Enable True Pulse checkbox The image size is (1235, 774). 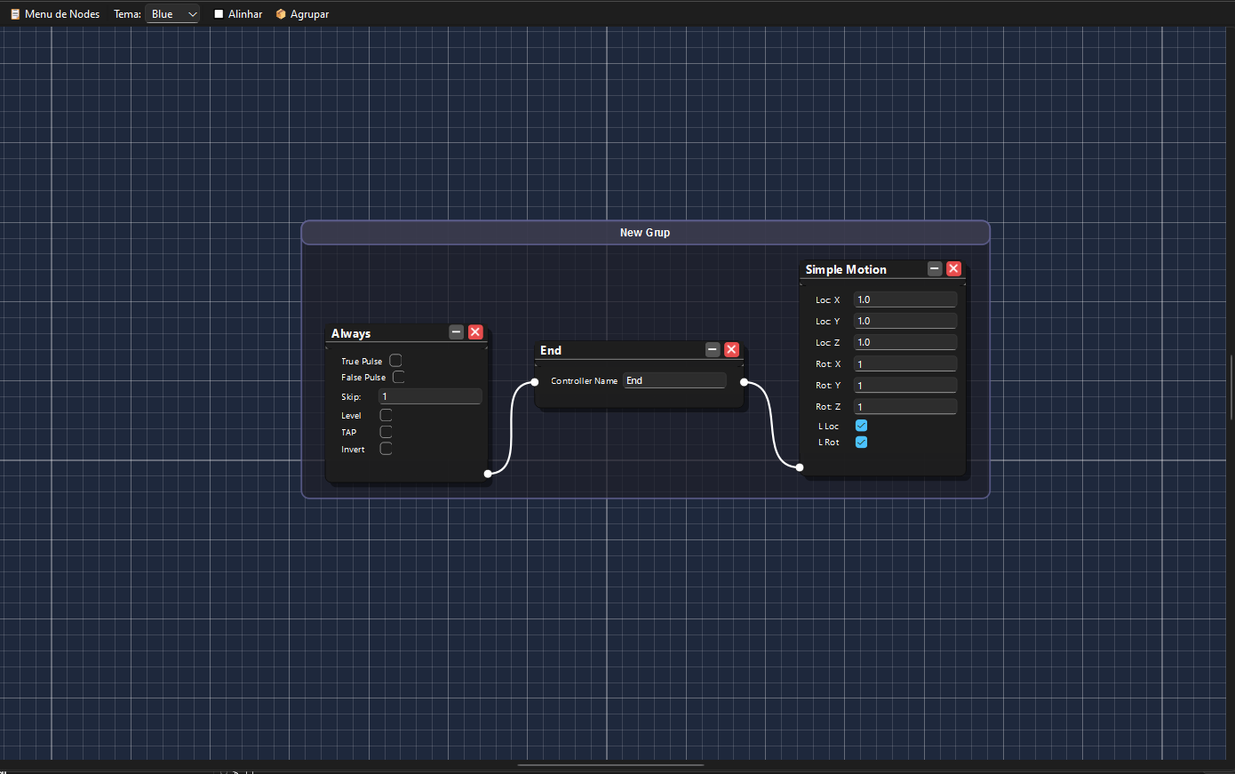[395, 361]
